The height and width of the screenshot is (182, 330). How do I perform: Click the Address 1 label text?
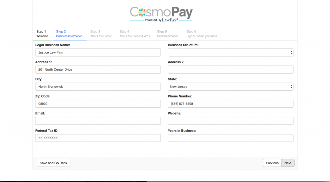click(44, 62)
